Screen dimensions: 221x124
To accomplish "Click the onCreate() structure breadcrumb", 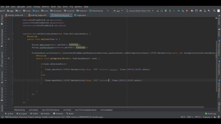I will [x=33, y=110].
